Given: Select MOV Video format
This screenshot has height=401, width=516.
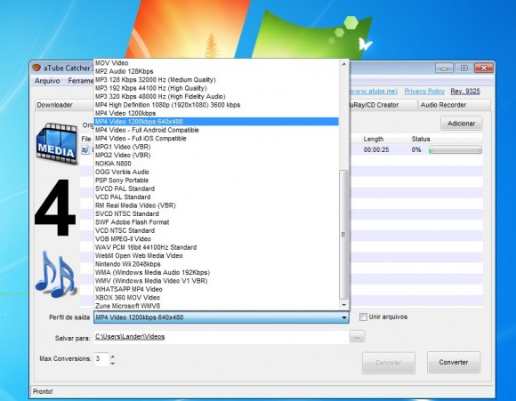Looking at the screenshot, I should [x=216, y=63].
